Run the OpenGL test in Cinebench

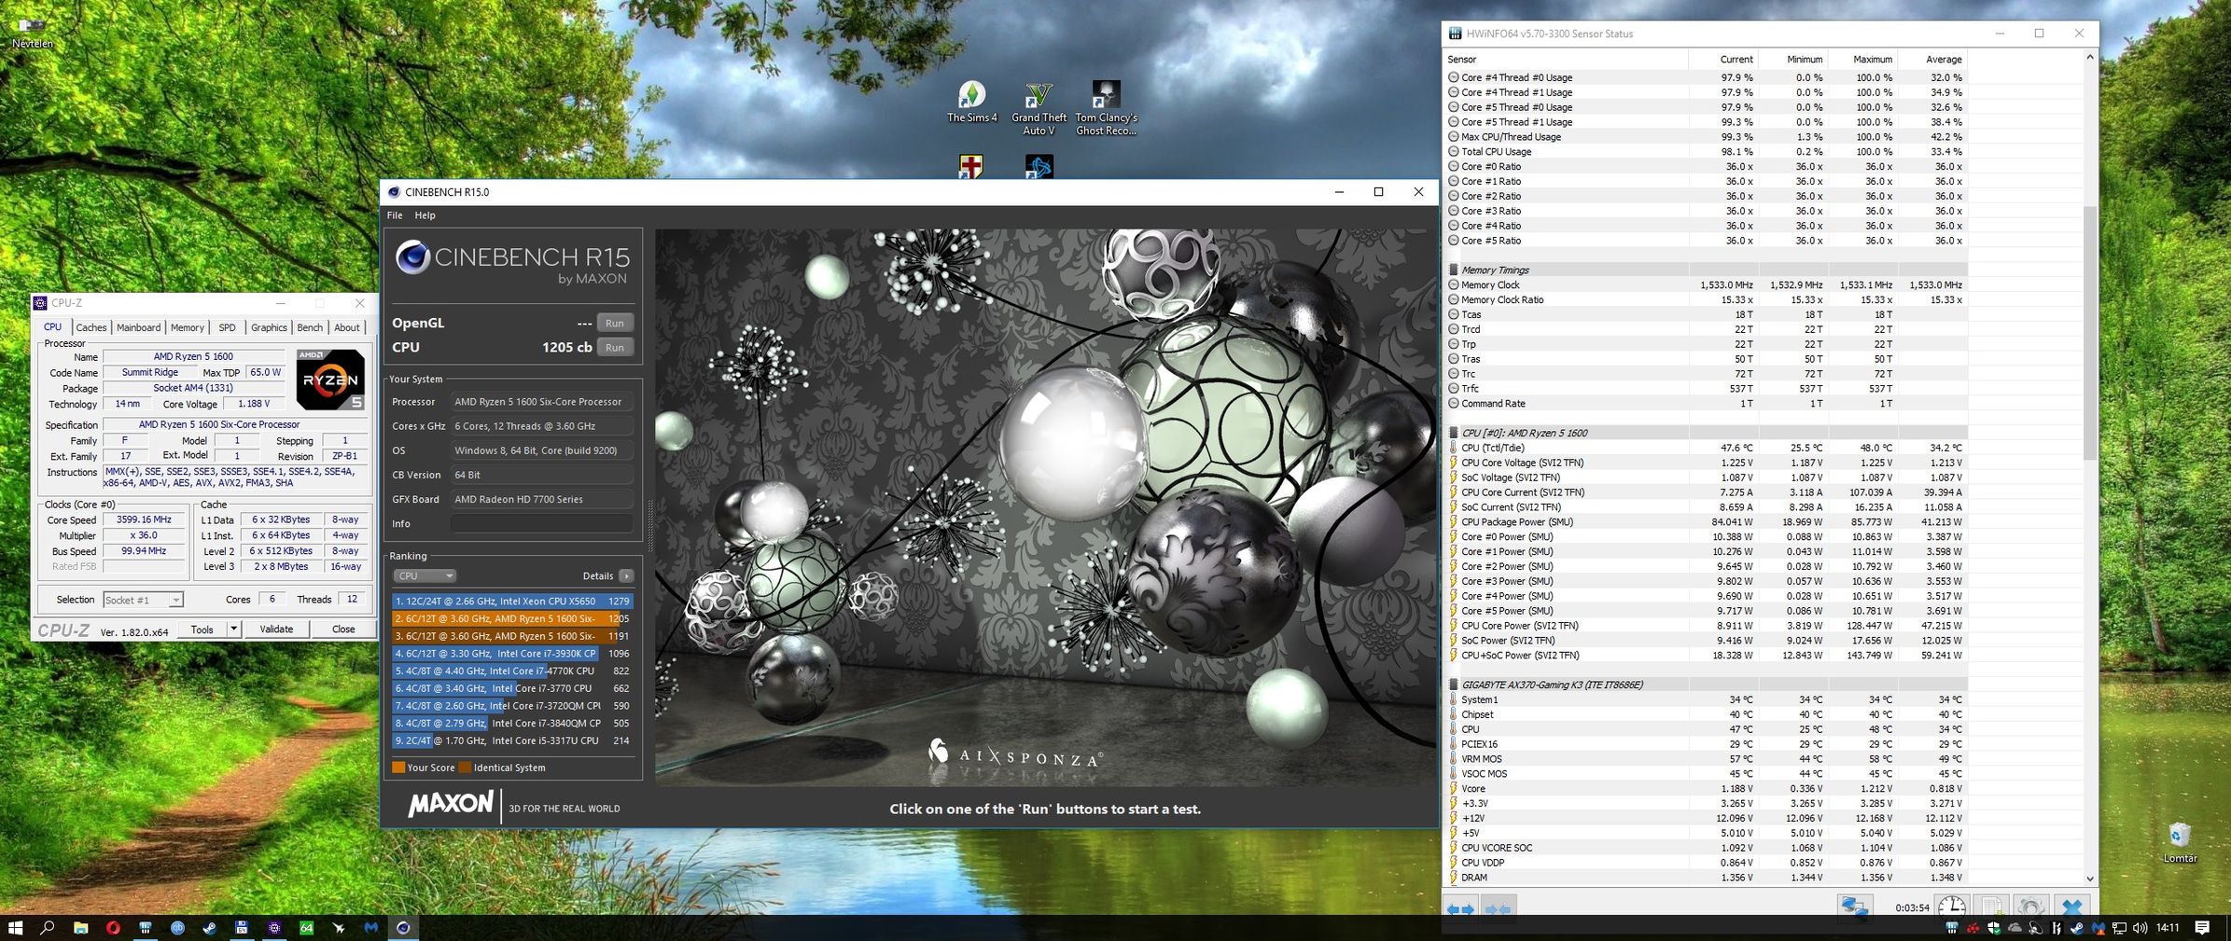click(x=614, y=323)
